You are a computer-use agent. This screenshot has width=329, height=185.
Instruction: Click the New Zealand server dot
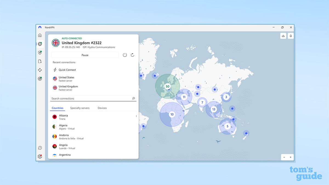coord(246,133)
